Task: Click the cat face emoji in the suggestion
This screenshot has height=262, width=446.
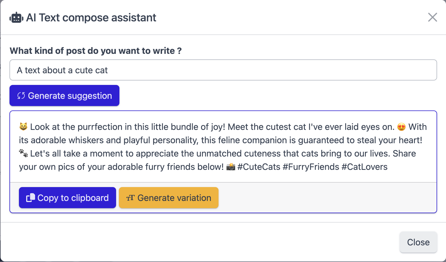Action: 23,127
